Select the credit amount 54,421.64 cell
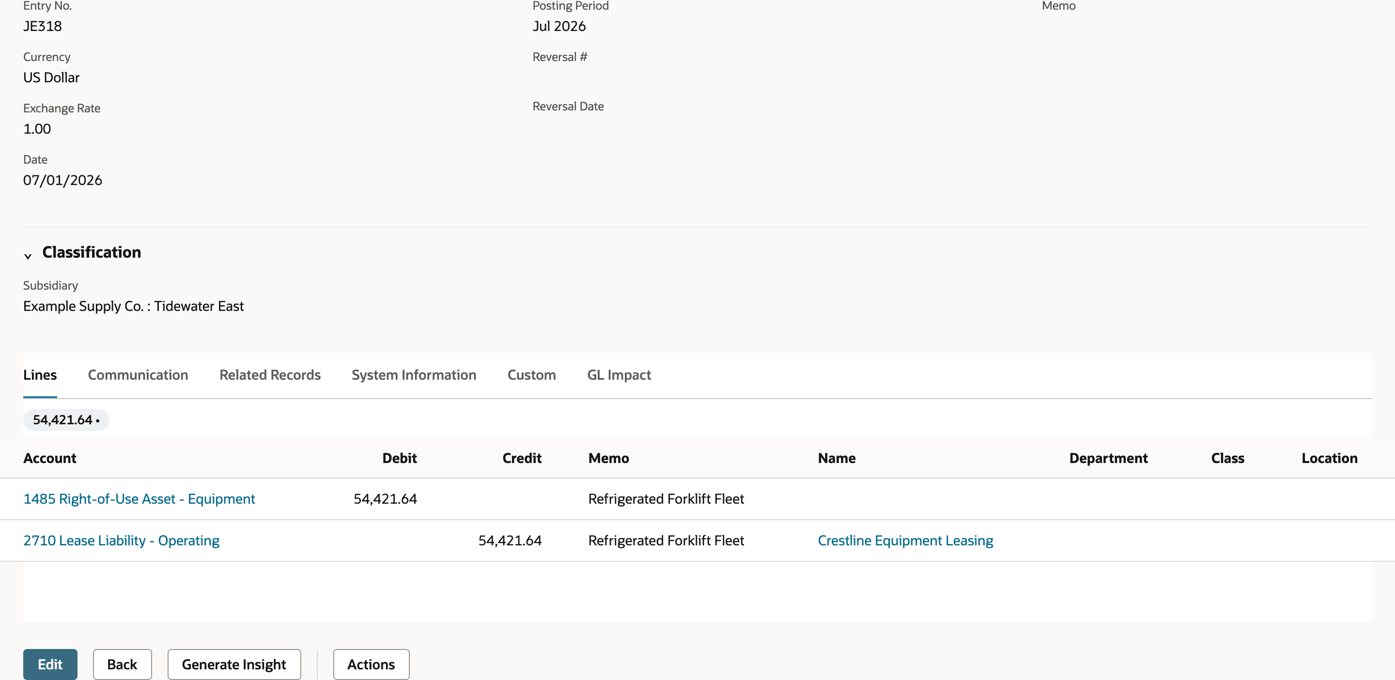 pyautogui.click(x=510, y=541)
